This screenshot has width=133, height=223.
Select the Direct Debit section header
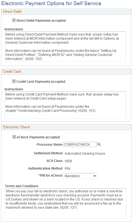66,12
